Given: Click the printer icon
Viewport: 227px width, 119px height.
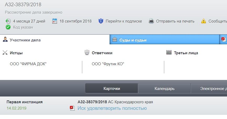Looking at the screenshot, I should 151,21.
